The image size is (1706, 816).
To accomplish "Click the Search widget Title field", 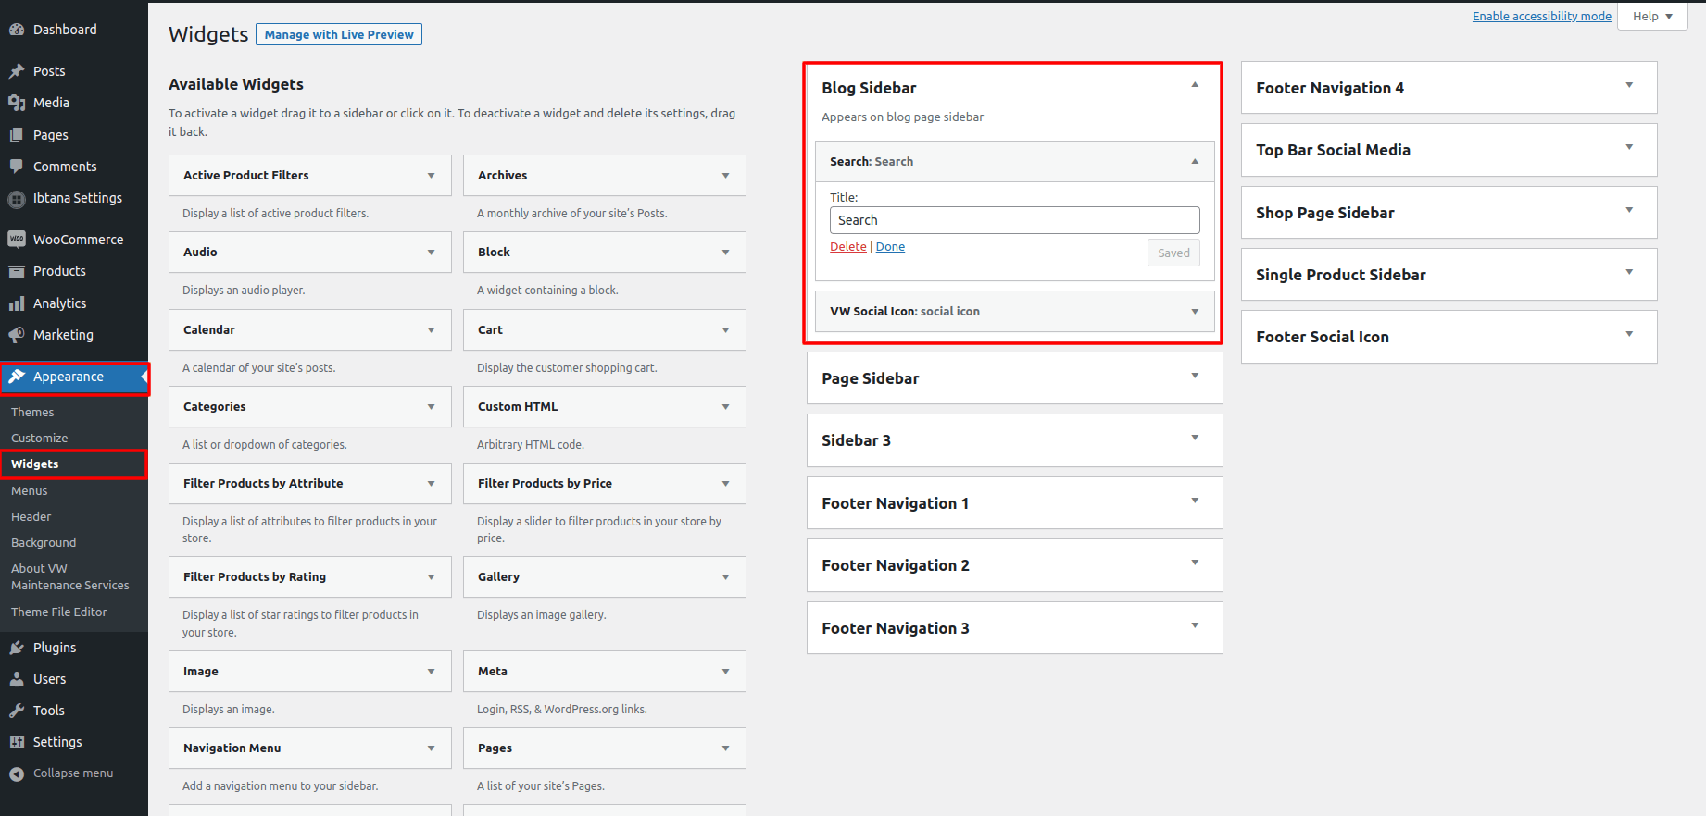I will pos(1014,220).
